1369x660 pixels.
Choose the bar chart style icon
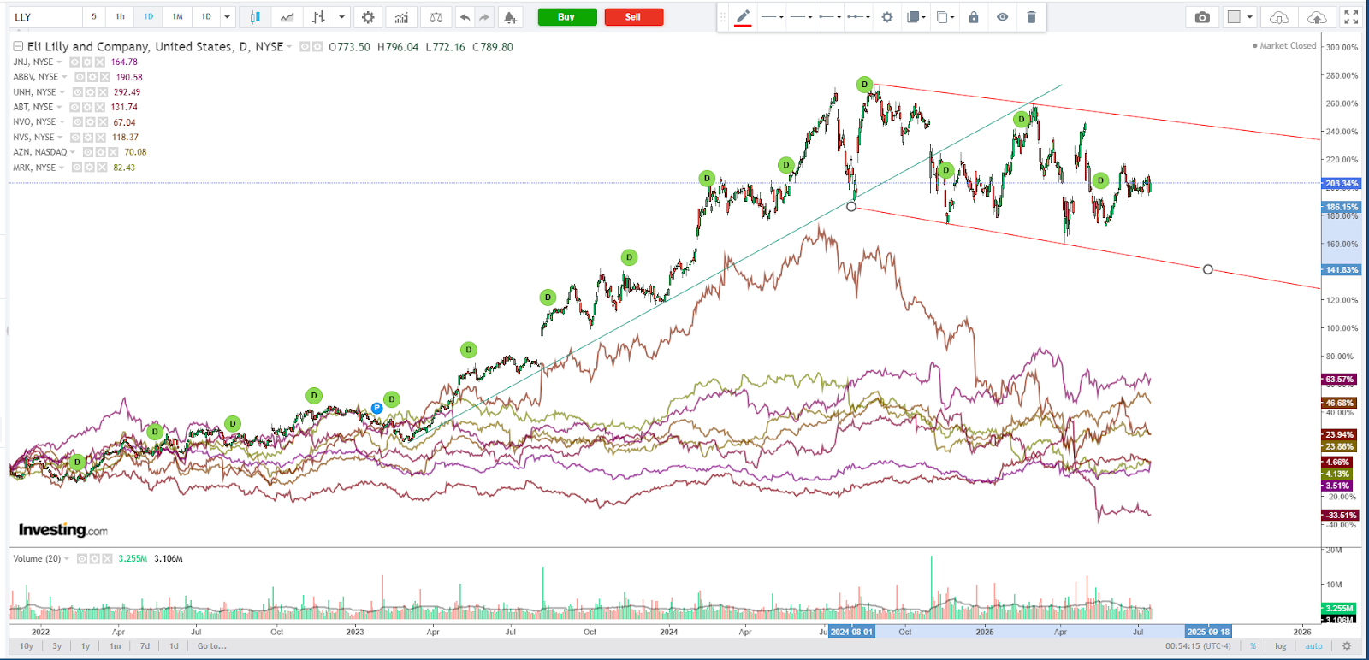pos(319,16)
